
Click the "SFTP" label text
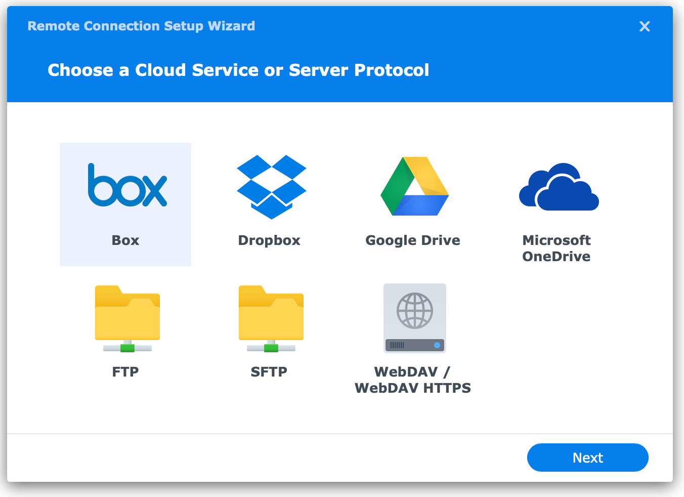[x=269, y=372]
